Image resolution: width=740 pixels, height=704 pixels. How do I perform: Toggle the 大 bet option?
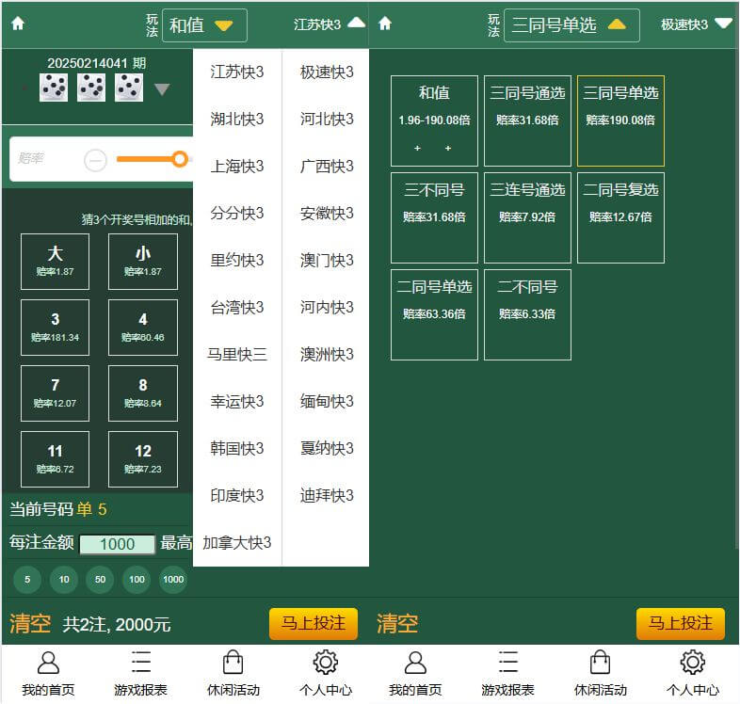pos(55,261)
